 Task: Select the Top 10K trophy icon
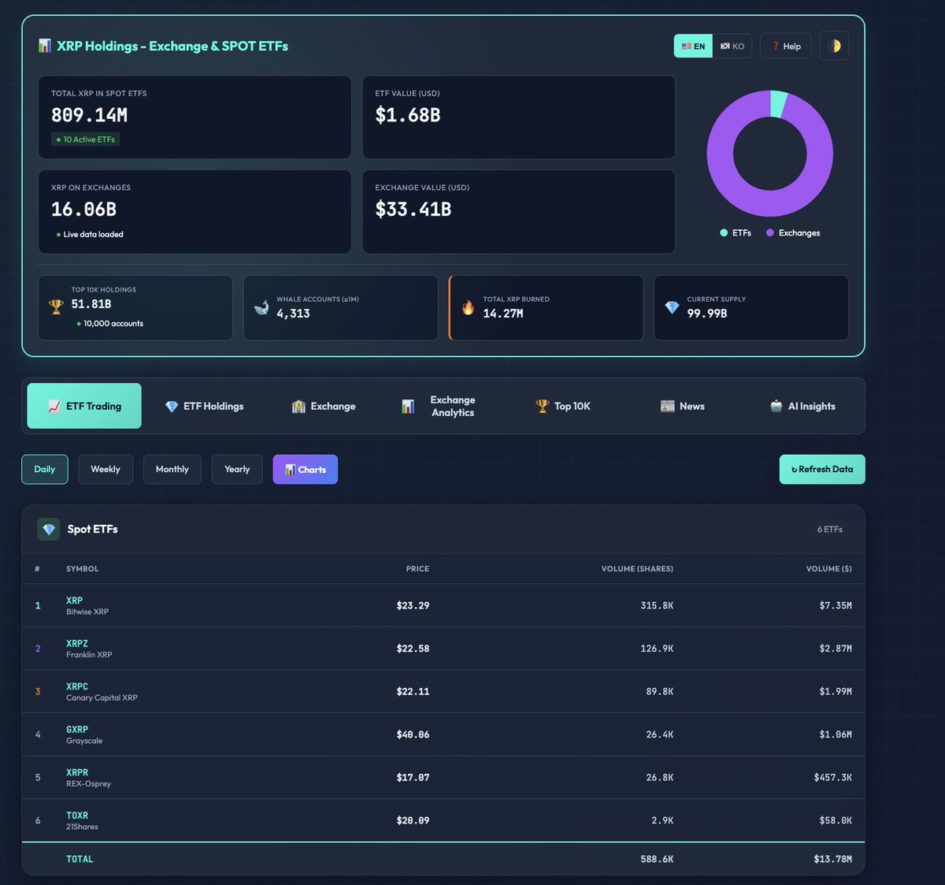click(541, 406)
